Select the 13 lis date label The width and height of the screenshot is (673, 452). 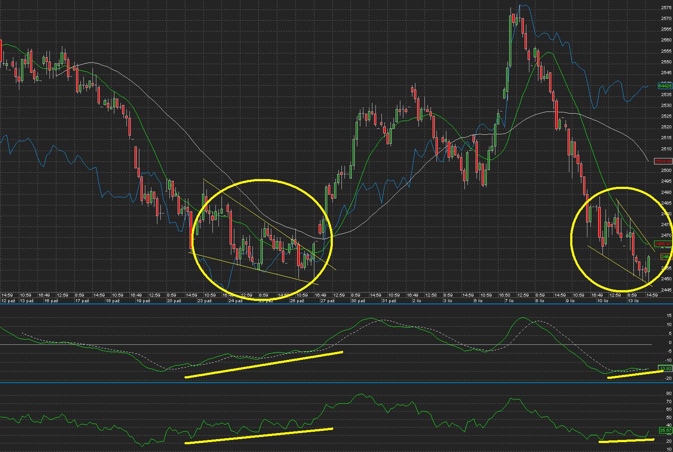[633, 300]
